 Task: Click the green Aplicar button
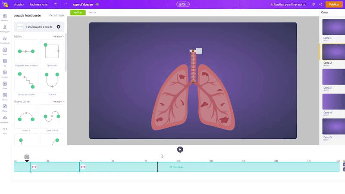pyautogui.click(x=78, y=13)
